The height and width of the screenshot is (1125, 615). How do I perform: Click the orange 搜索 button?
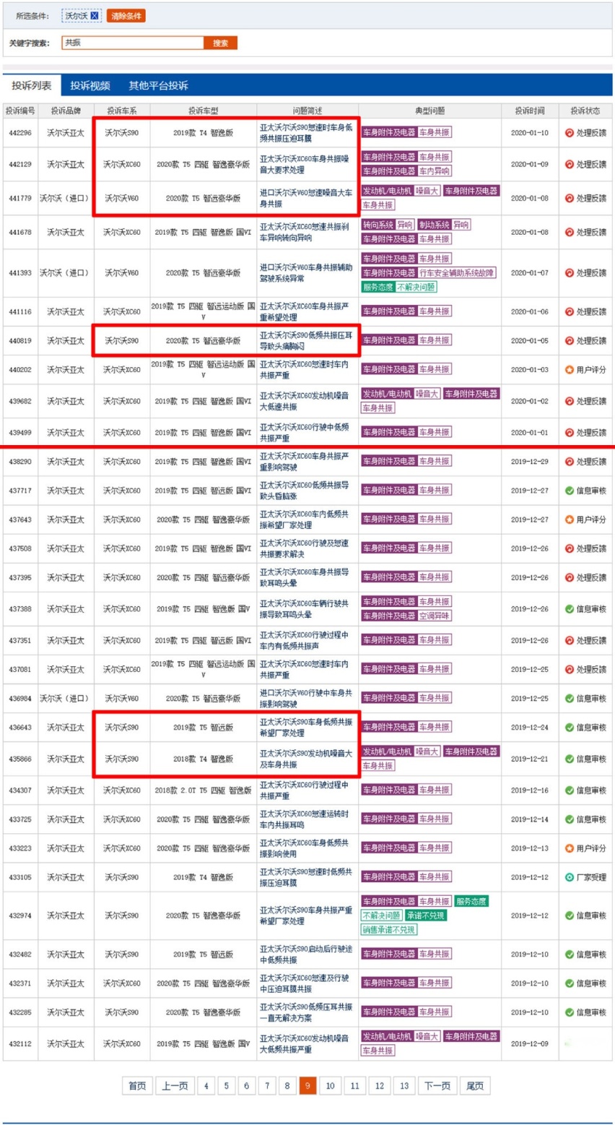221,43
